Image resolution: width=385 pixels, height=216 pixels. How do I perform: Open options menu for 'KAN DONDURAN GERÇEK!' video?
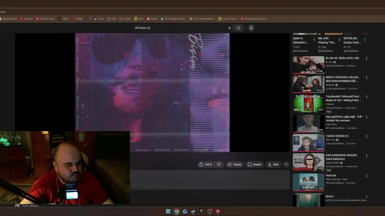coord(366,156)
